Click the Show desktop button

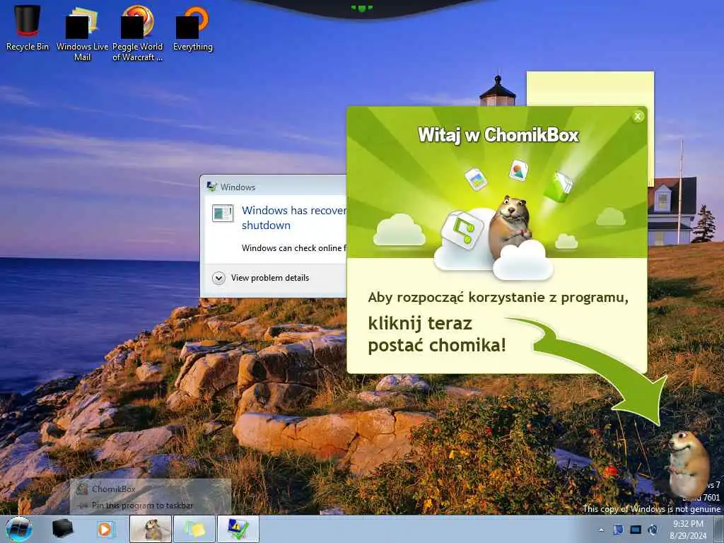719,529
